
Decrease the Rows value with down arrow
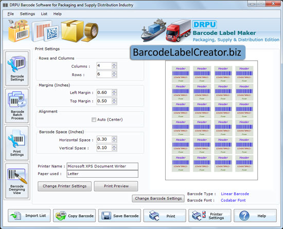[x=114, y=76]
